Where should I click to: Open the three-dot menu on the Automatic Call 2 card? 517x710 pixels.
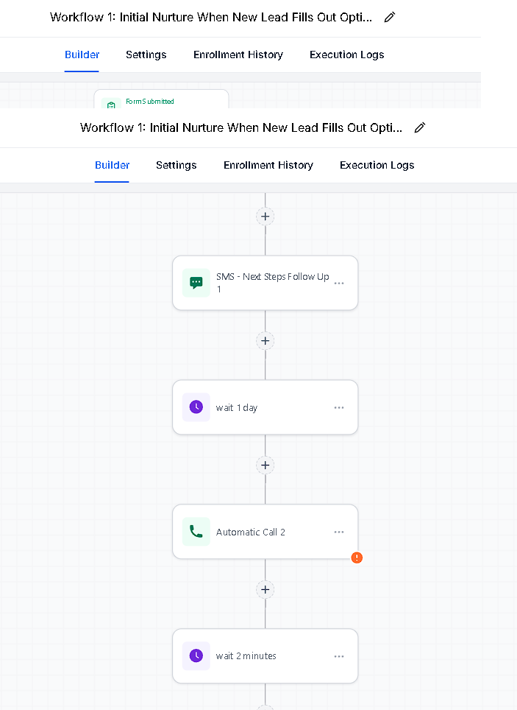[339, 532]
